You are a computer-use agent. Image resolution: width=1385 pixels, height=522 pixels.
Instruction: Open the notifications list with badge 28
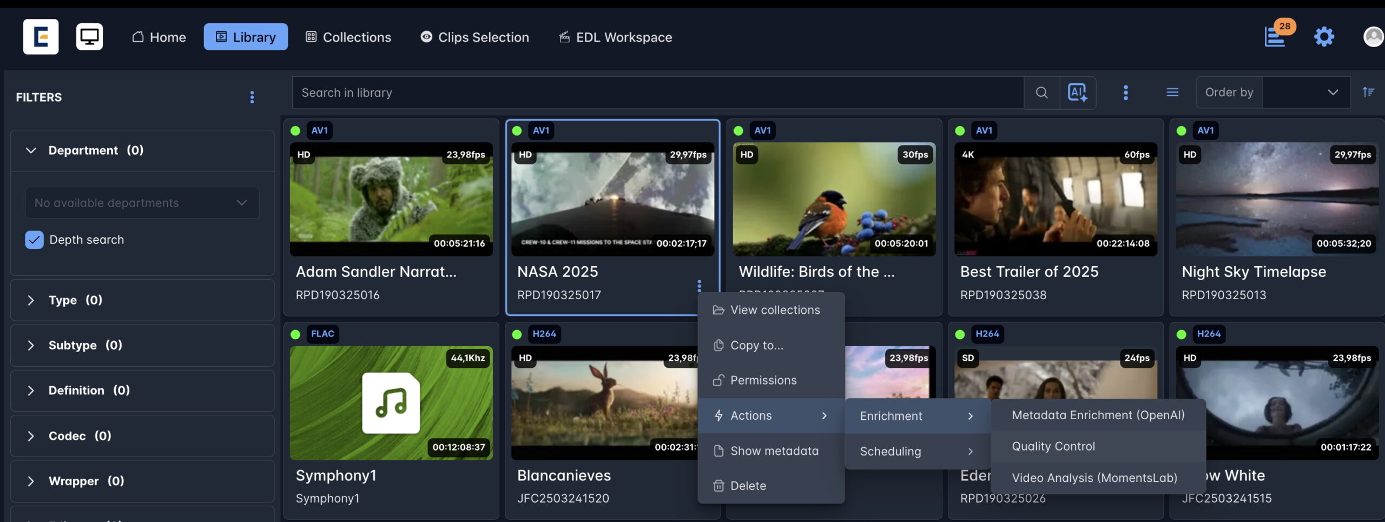(1275, 36)
